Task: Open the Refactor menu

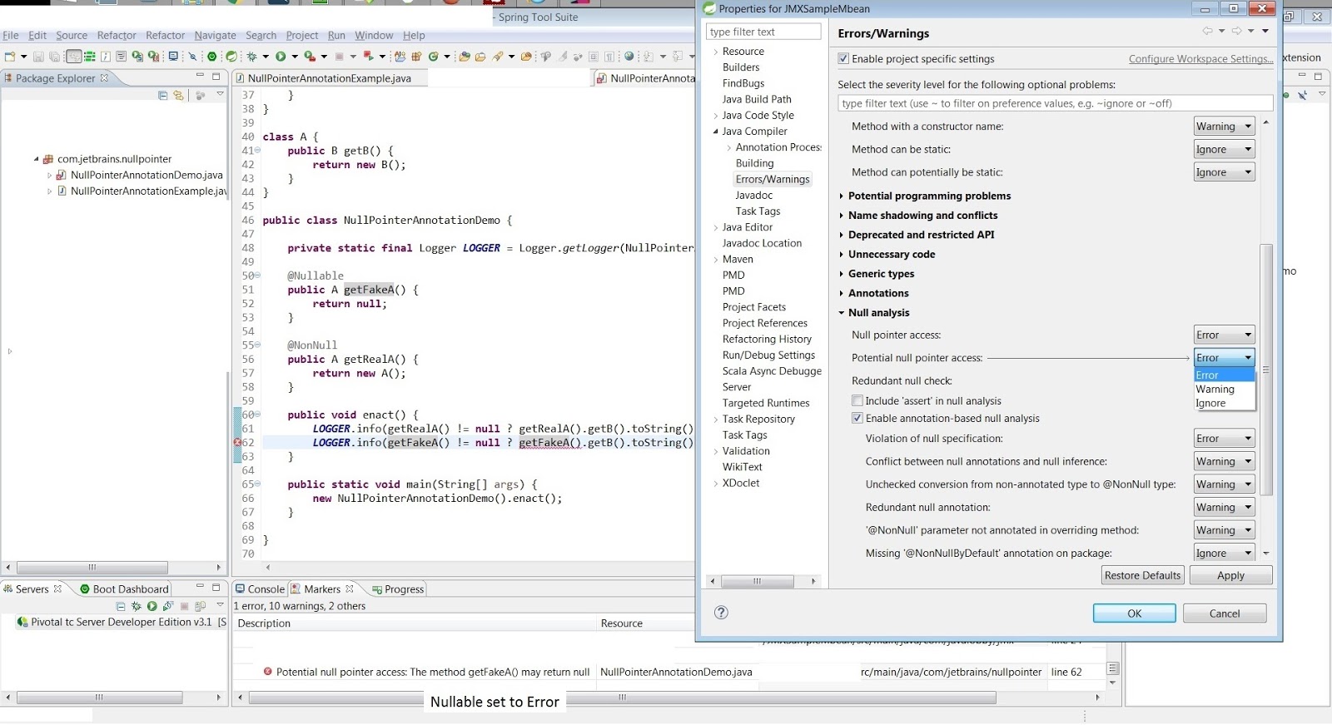Action: [x=117, y=36]
